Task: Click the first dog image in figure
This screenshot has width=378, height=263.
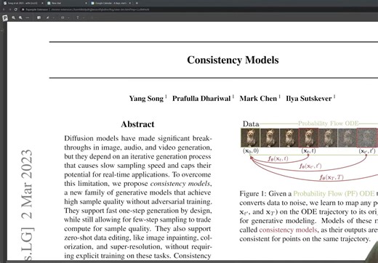Action: coord(250,138)
